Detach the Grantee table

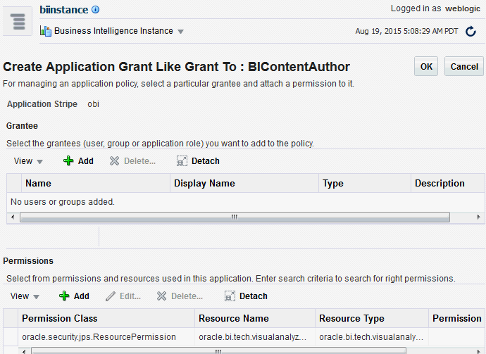click(198, 161)
